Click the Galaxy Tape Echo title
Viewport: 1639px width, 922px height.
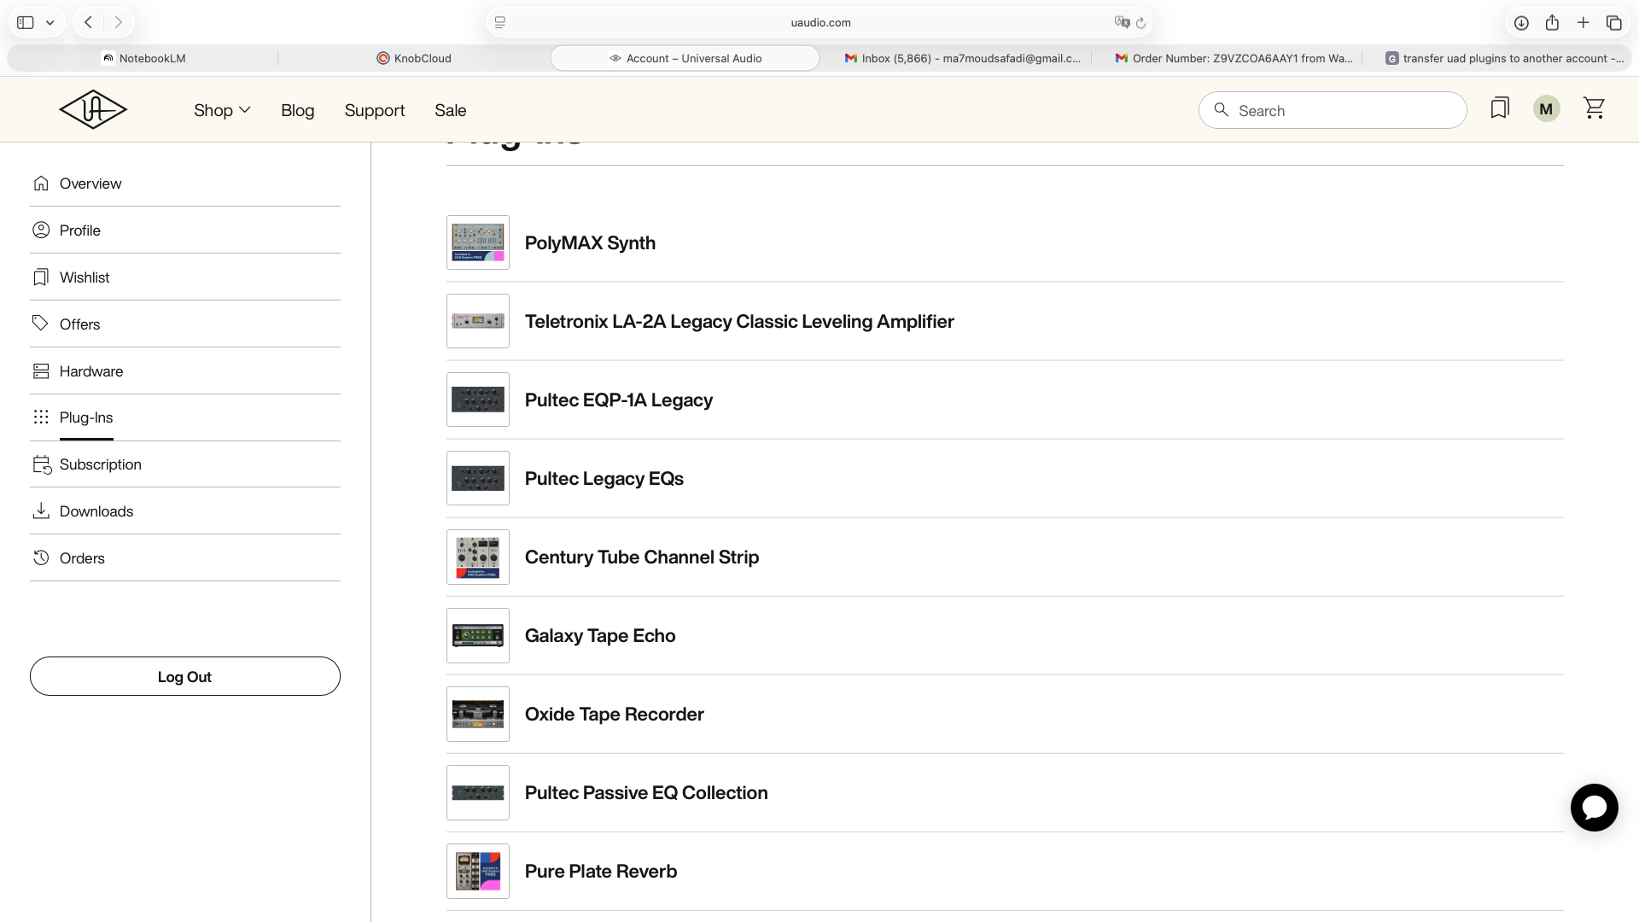pos(600,636)
